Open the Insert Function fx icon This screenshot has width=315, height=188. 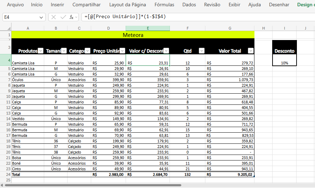71,17
